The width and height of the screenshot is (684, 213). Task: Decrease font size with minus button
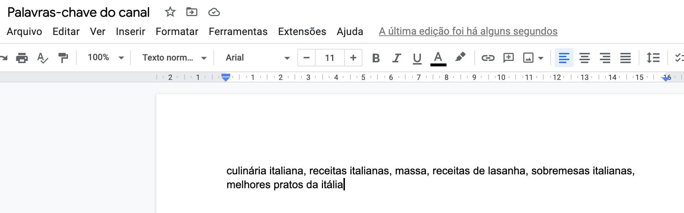[307, 58]
